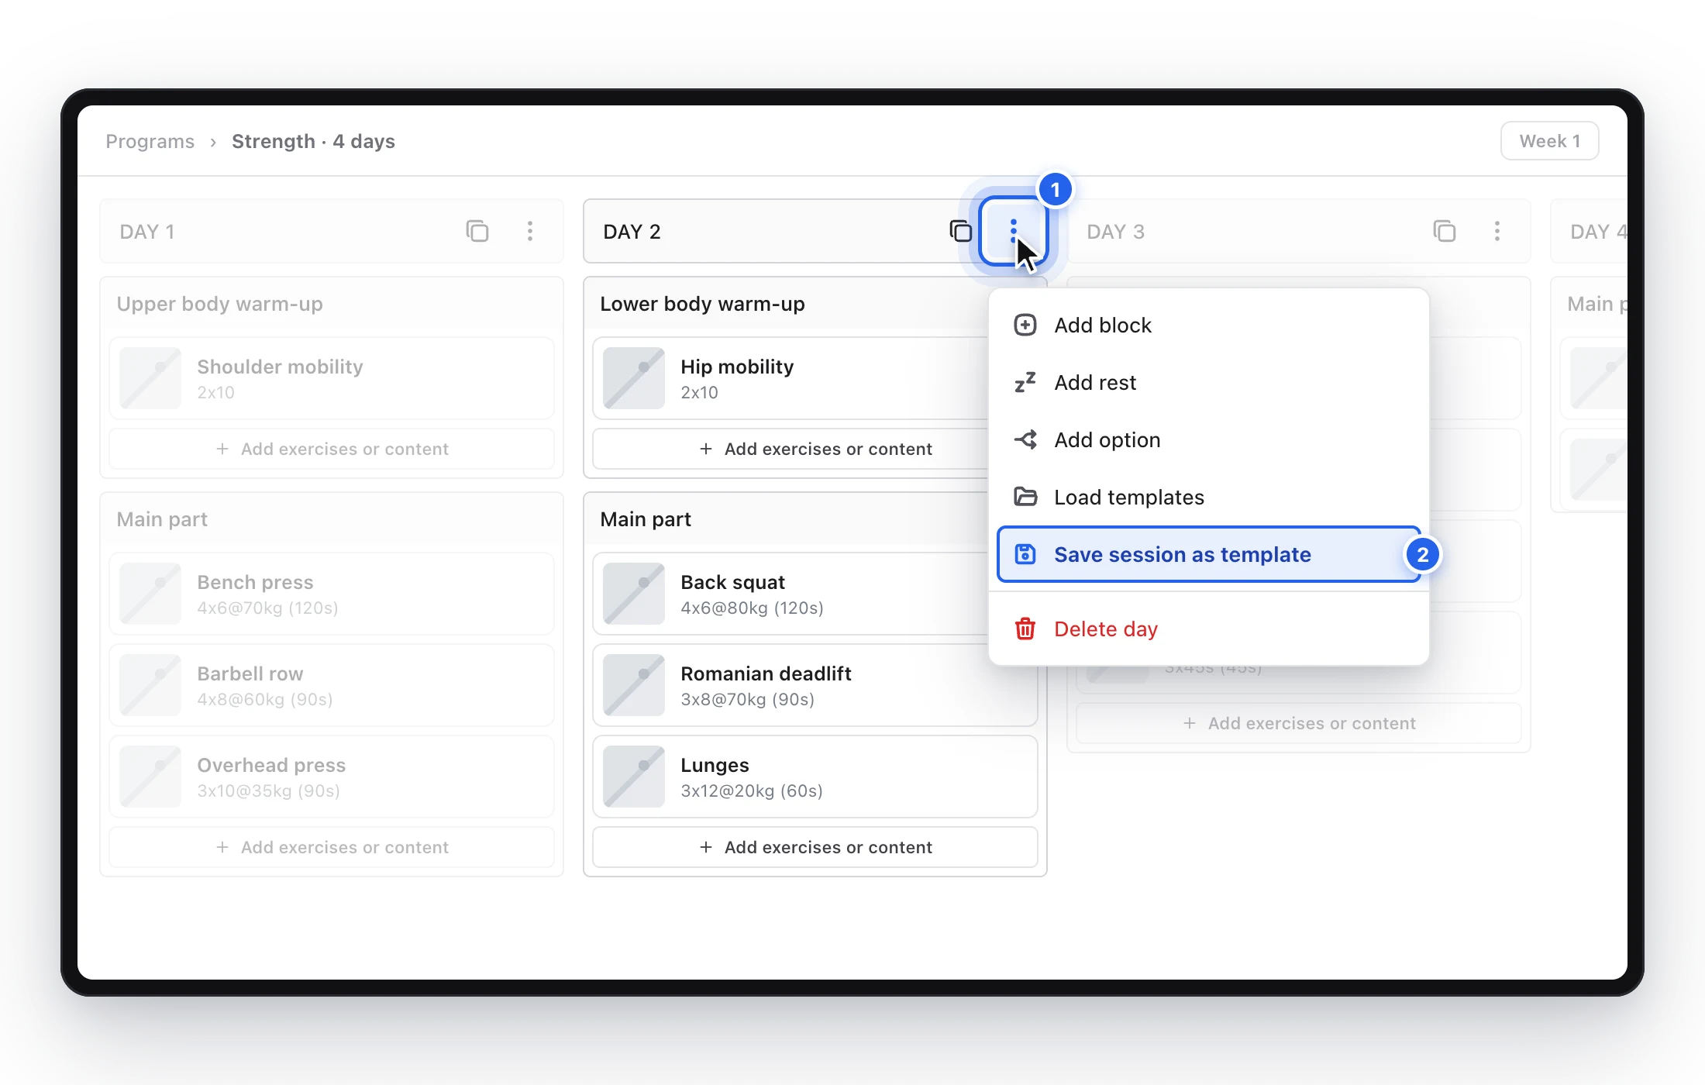The width and height of the screenshot is (1705, 1085).
Task: Add exercises to Day 1 Main part
Action: tap(332, 848)
